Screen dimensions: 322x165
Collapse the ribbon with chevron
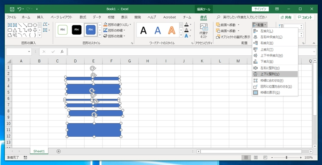(314, 43)
